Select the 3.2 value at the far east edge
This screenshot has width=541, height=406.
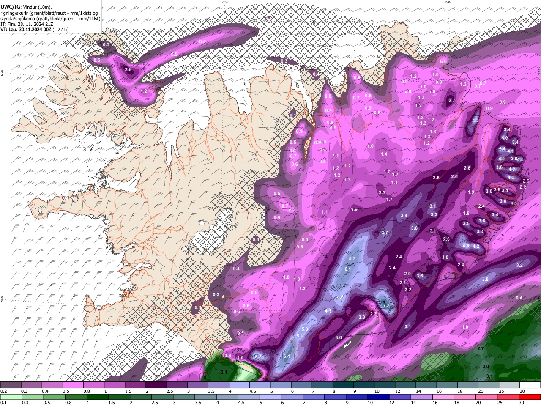pos(520,265)
